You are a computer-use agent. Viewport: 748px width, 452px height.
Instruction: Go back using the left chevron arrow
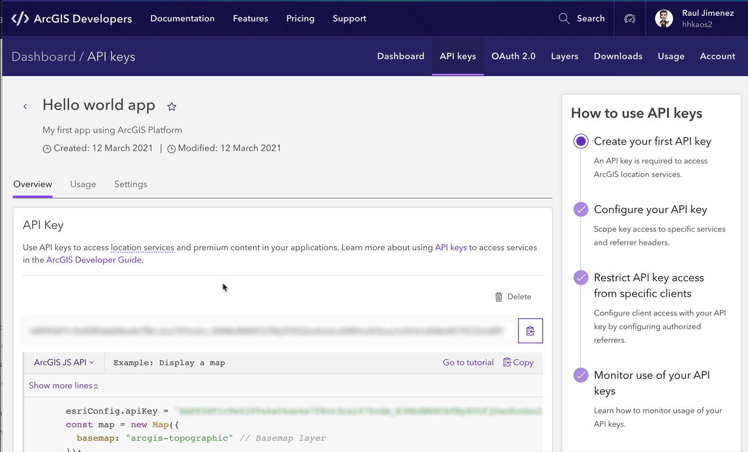click(x=25, y=107)
